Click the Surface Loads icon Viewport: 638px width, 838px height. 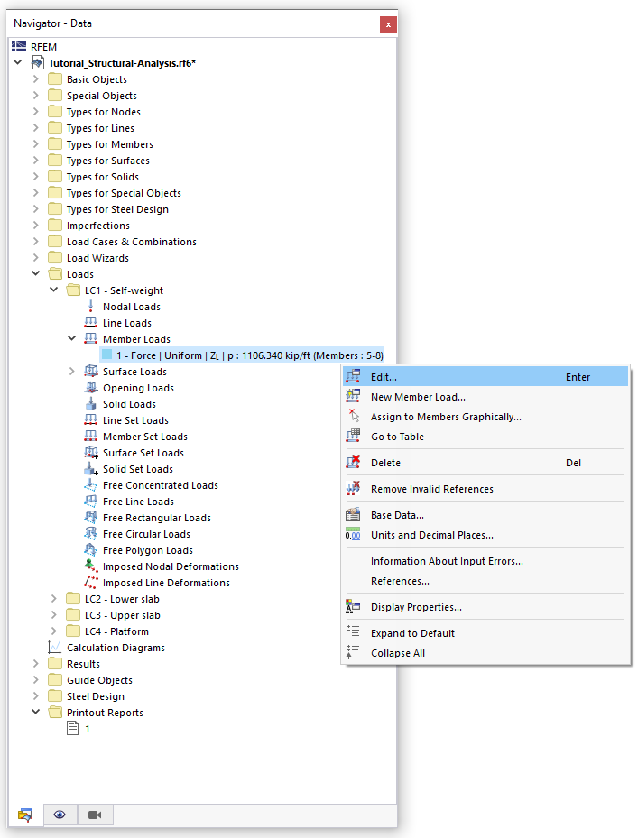(x=91, y=371)
